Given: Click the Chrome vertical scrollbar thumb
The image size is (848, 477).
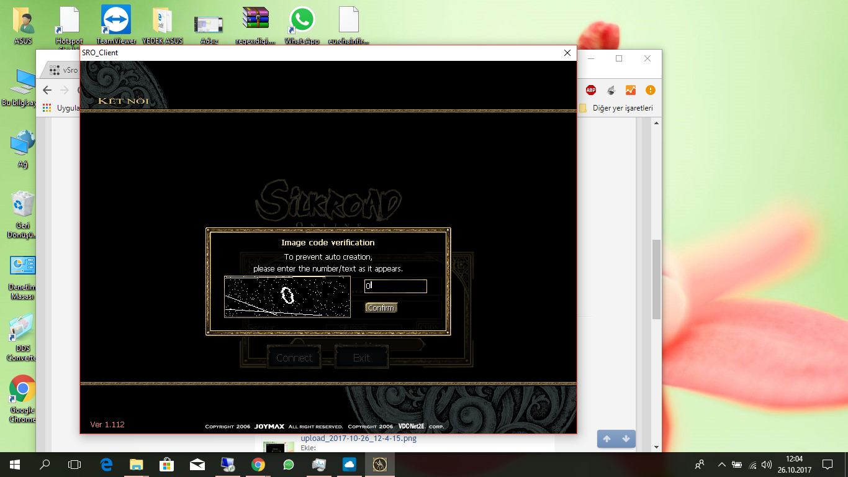Looking at the screenshot, I should pyautogui.click(x=656, y=279).
